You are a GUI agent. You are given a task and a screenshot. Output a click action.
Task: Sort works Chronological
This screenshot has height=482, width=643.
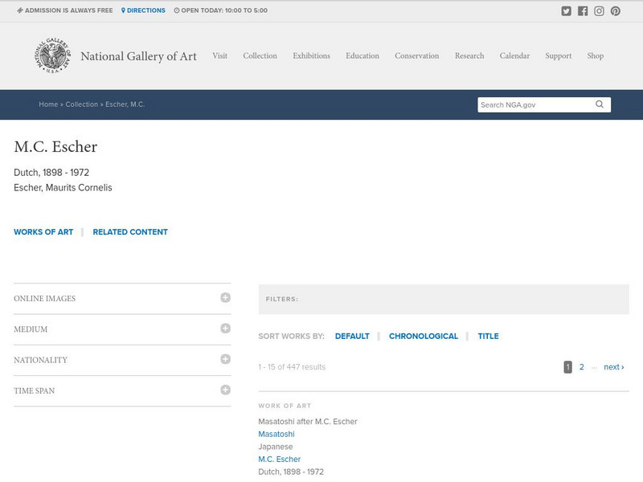[x=424, y=336]
